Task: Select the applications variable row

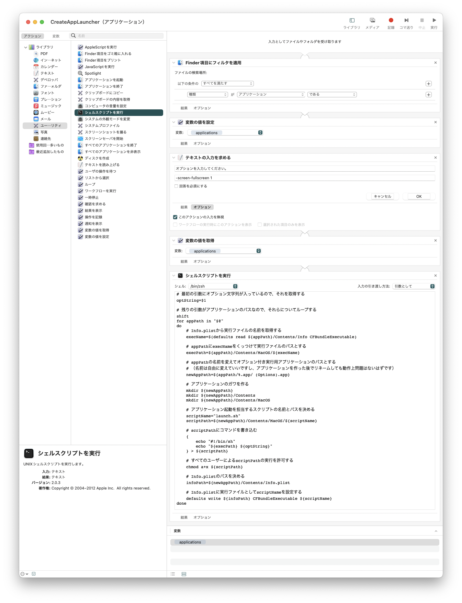Action: click(x=305, y=542)
